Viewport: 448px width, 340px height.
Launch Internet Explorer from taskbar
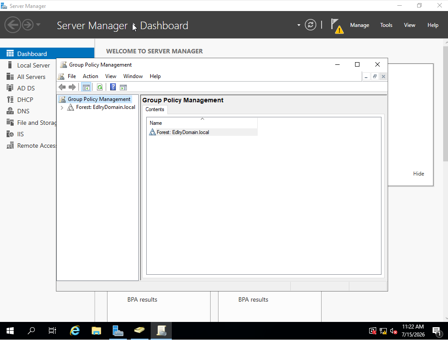click(x=75, y=331)
